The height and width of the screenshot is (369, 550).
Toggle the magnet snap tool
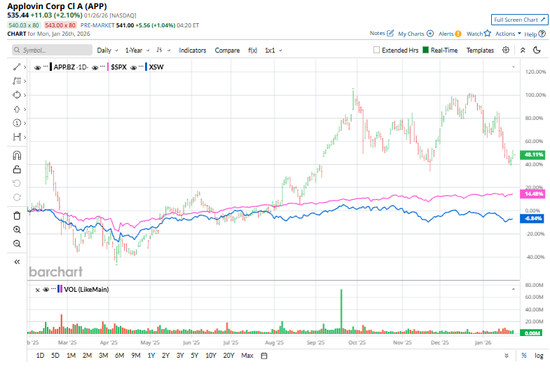pos(17,155)
